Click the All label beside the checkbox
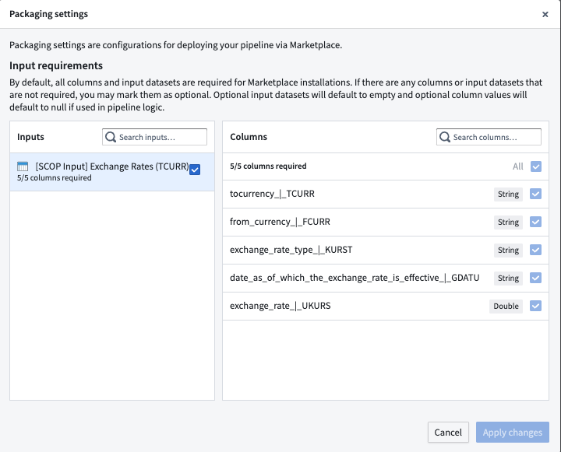 pyautogui.click(x=517, y=166)
